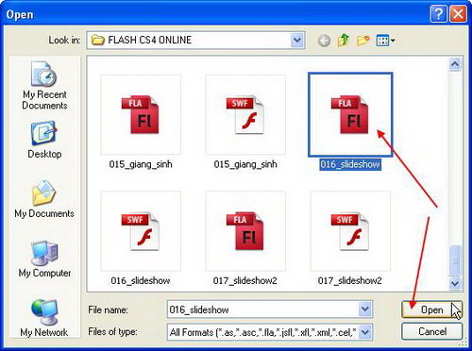Go back using the toolbar back arrow
Image resolution: width=472 pixels, height=351 pixels.
pyautogui.click(x=324, y=41)
